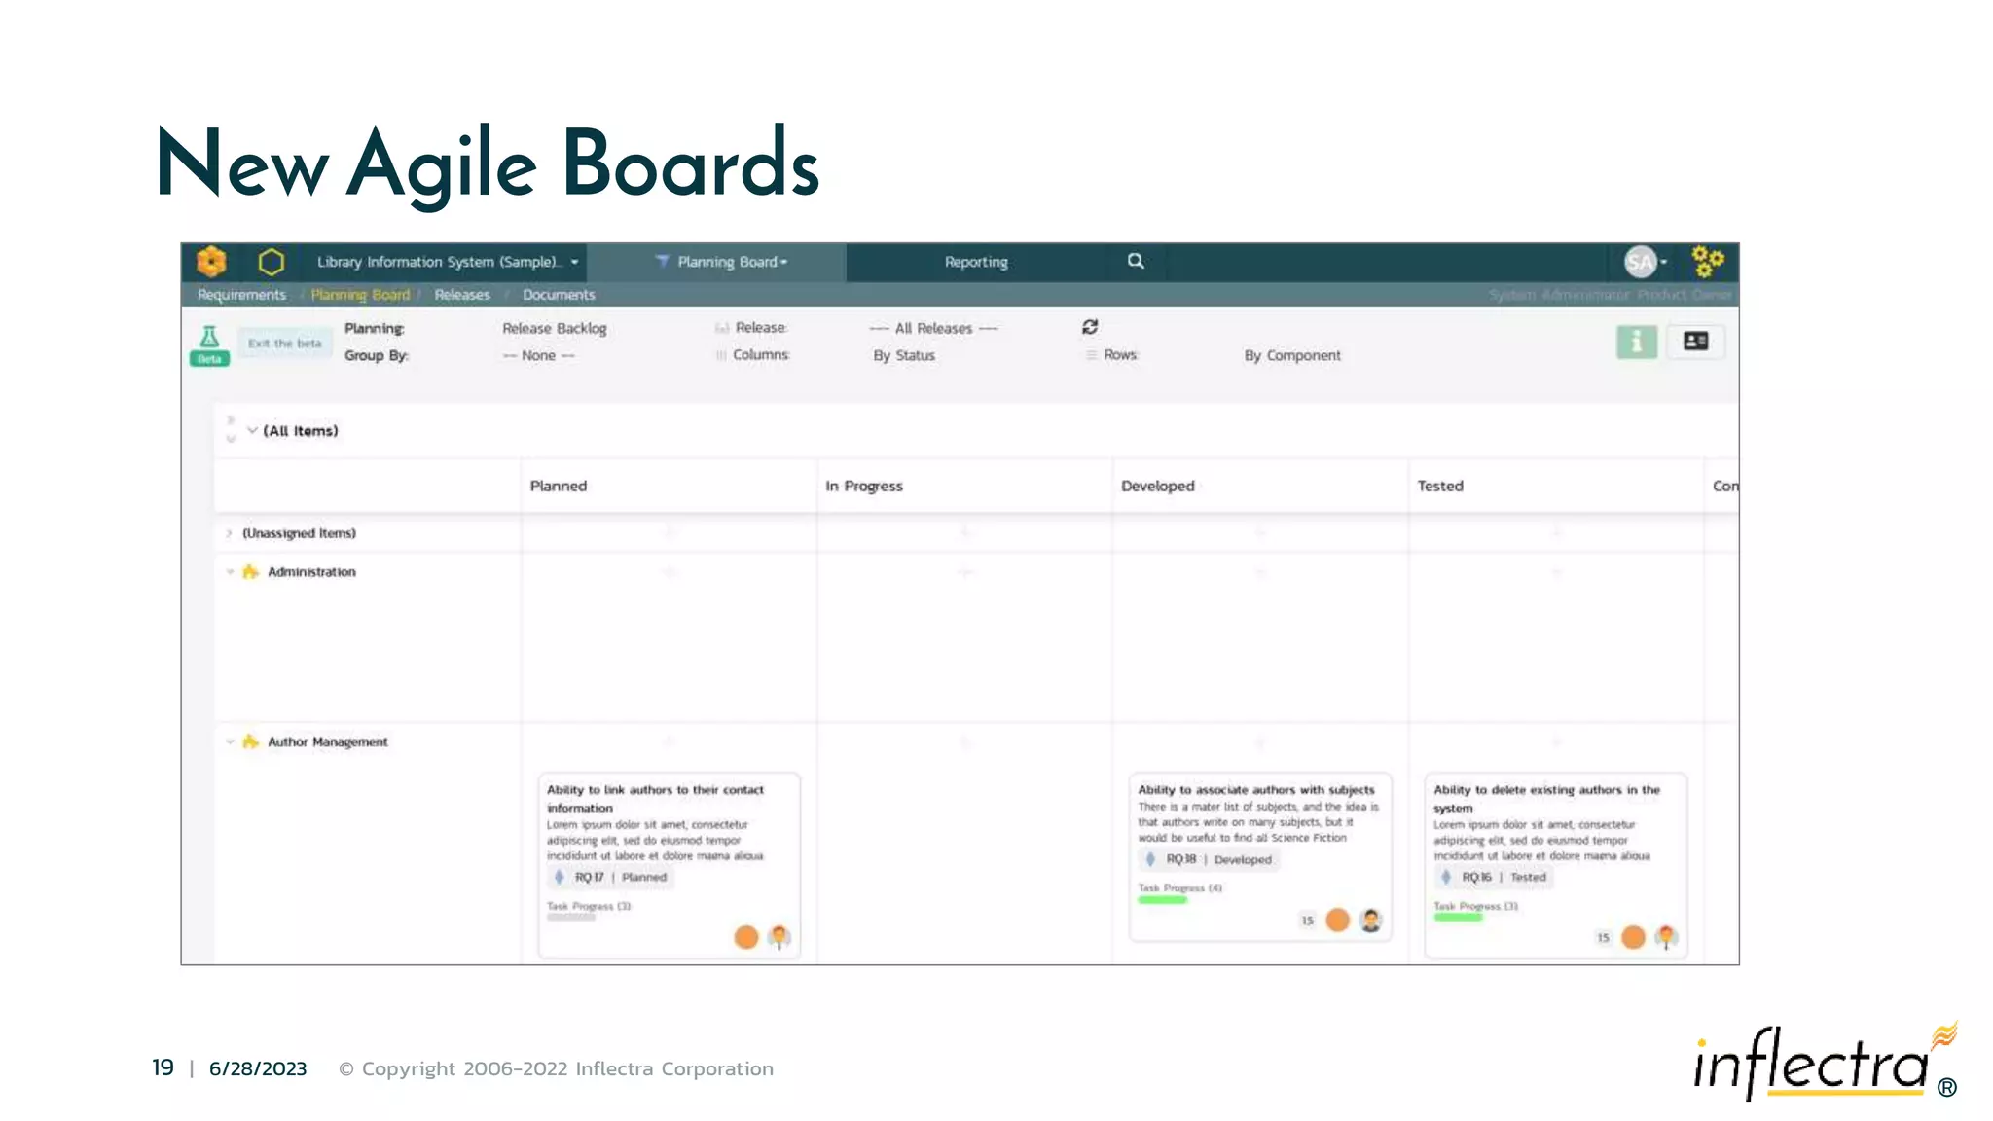Click estimate 15 badge on RQ:18 card
The width and height of the screenshot is (1993, 1121).
point(1308,921)
